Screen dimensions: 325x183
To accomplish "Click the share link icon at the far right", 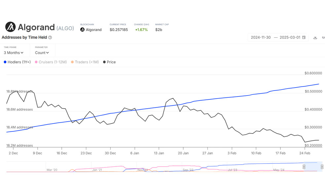I will point(323,38).
